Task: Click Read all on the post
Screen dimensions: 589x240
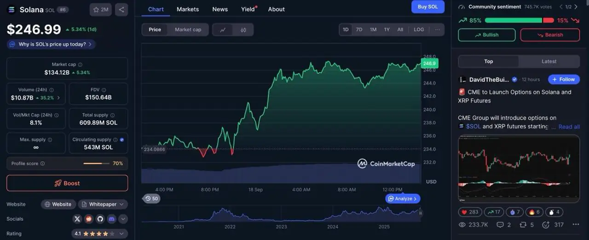Action: coord(569,127)
